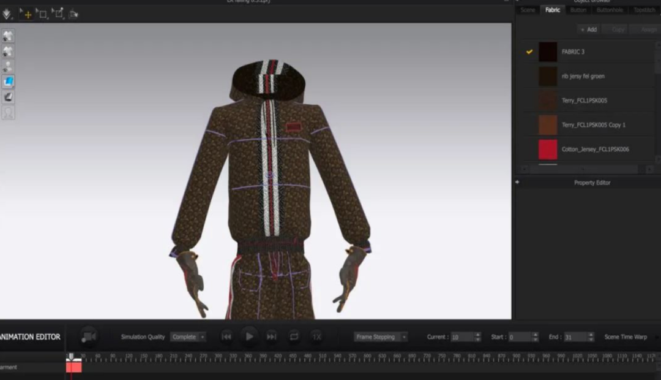Click the fabric list vertical scrollbar

point(657,101)
